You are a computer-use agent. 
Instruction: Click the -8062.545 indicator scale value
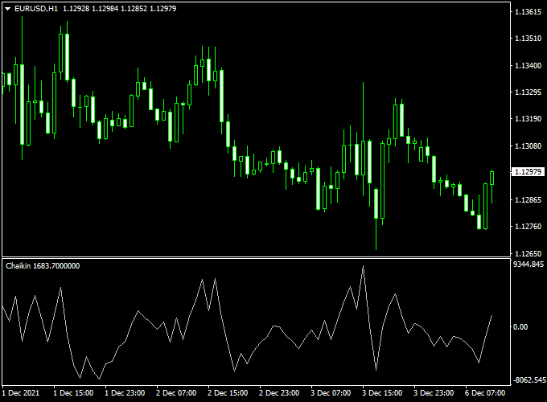pyautogui.click(x=529, y=379)
